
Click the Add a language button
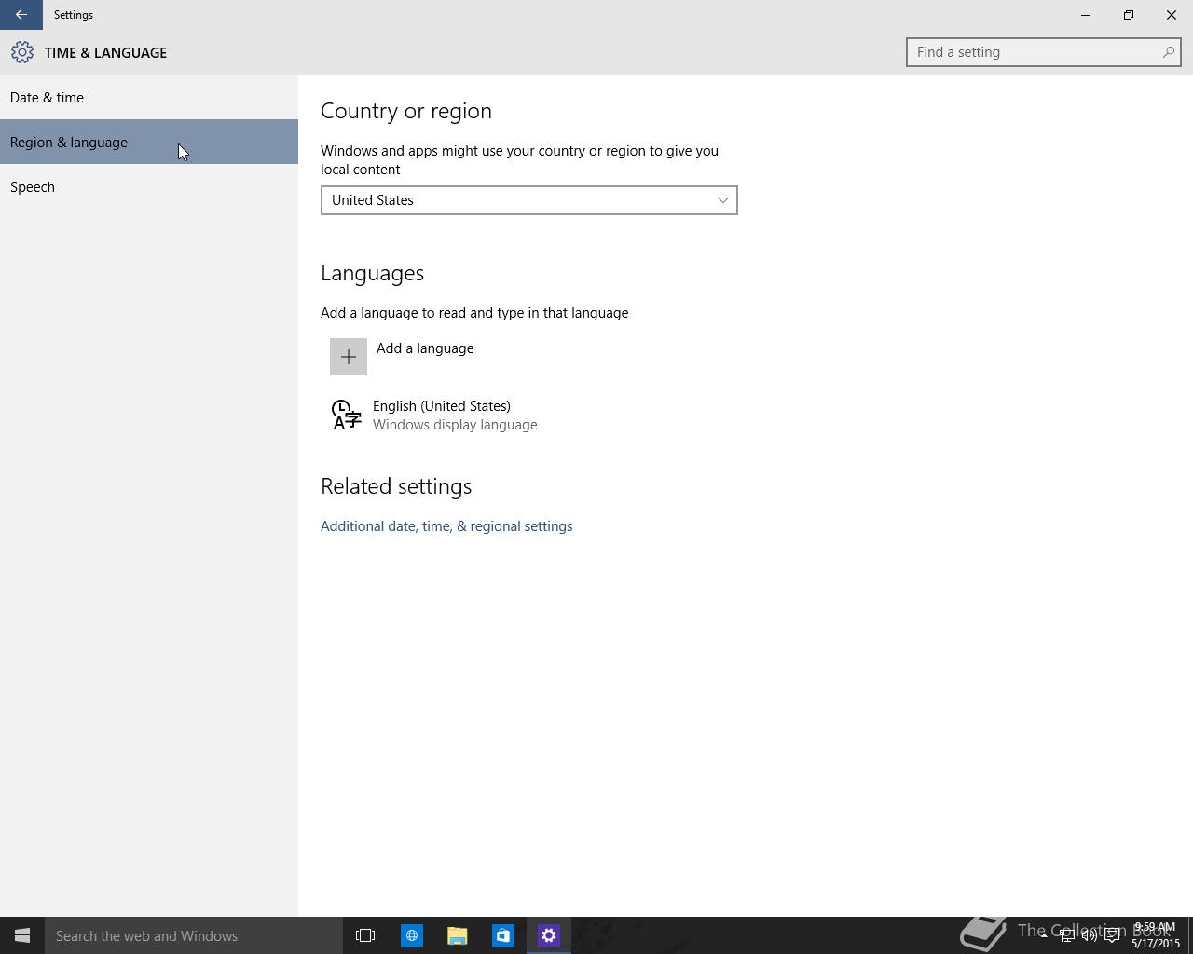pos(402,357)
